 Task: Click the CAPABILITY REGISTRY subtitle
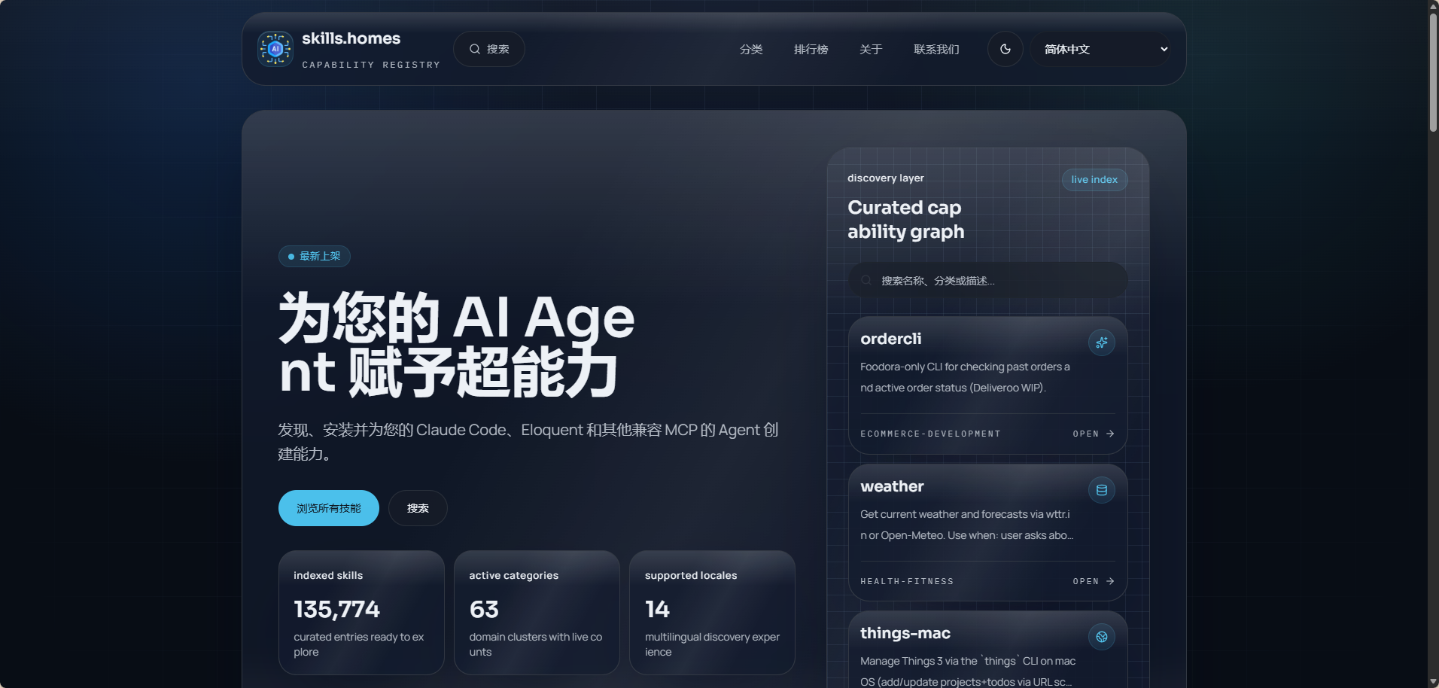coord(371,65)
